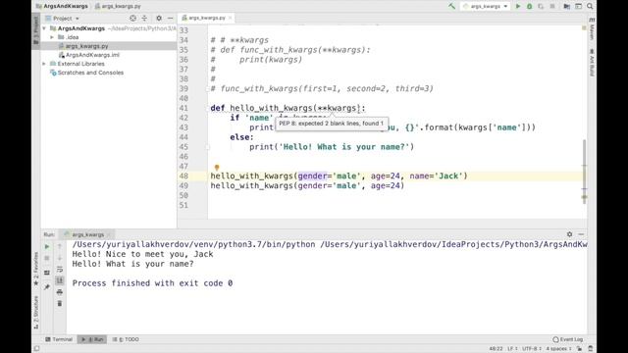Open the LF line separator dropdown
The width and height of the screenshot is (628, 353).
tap(512, 349)
